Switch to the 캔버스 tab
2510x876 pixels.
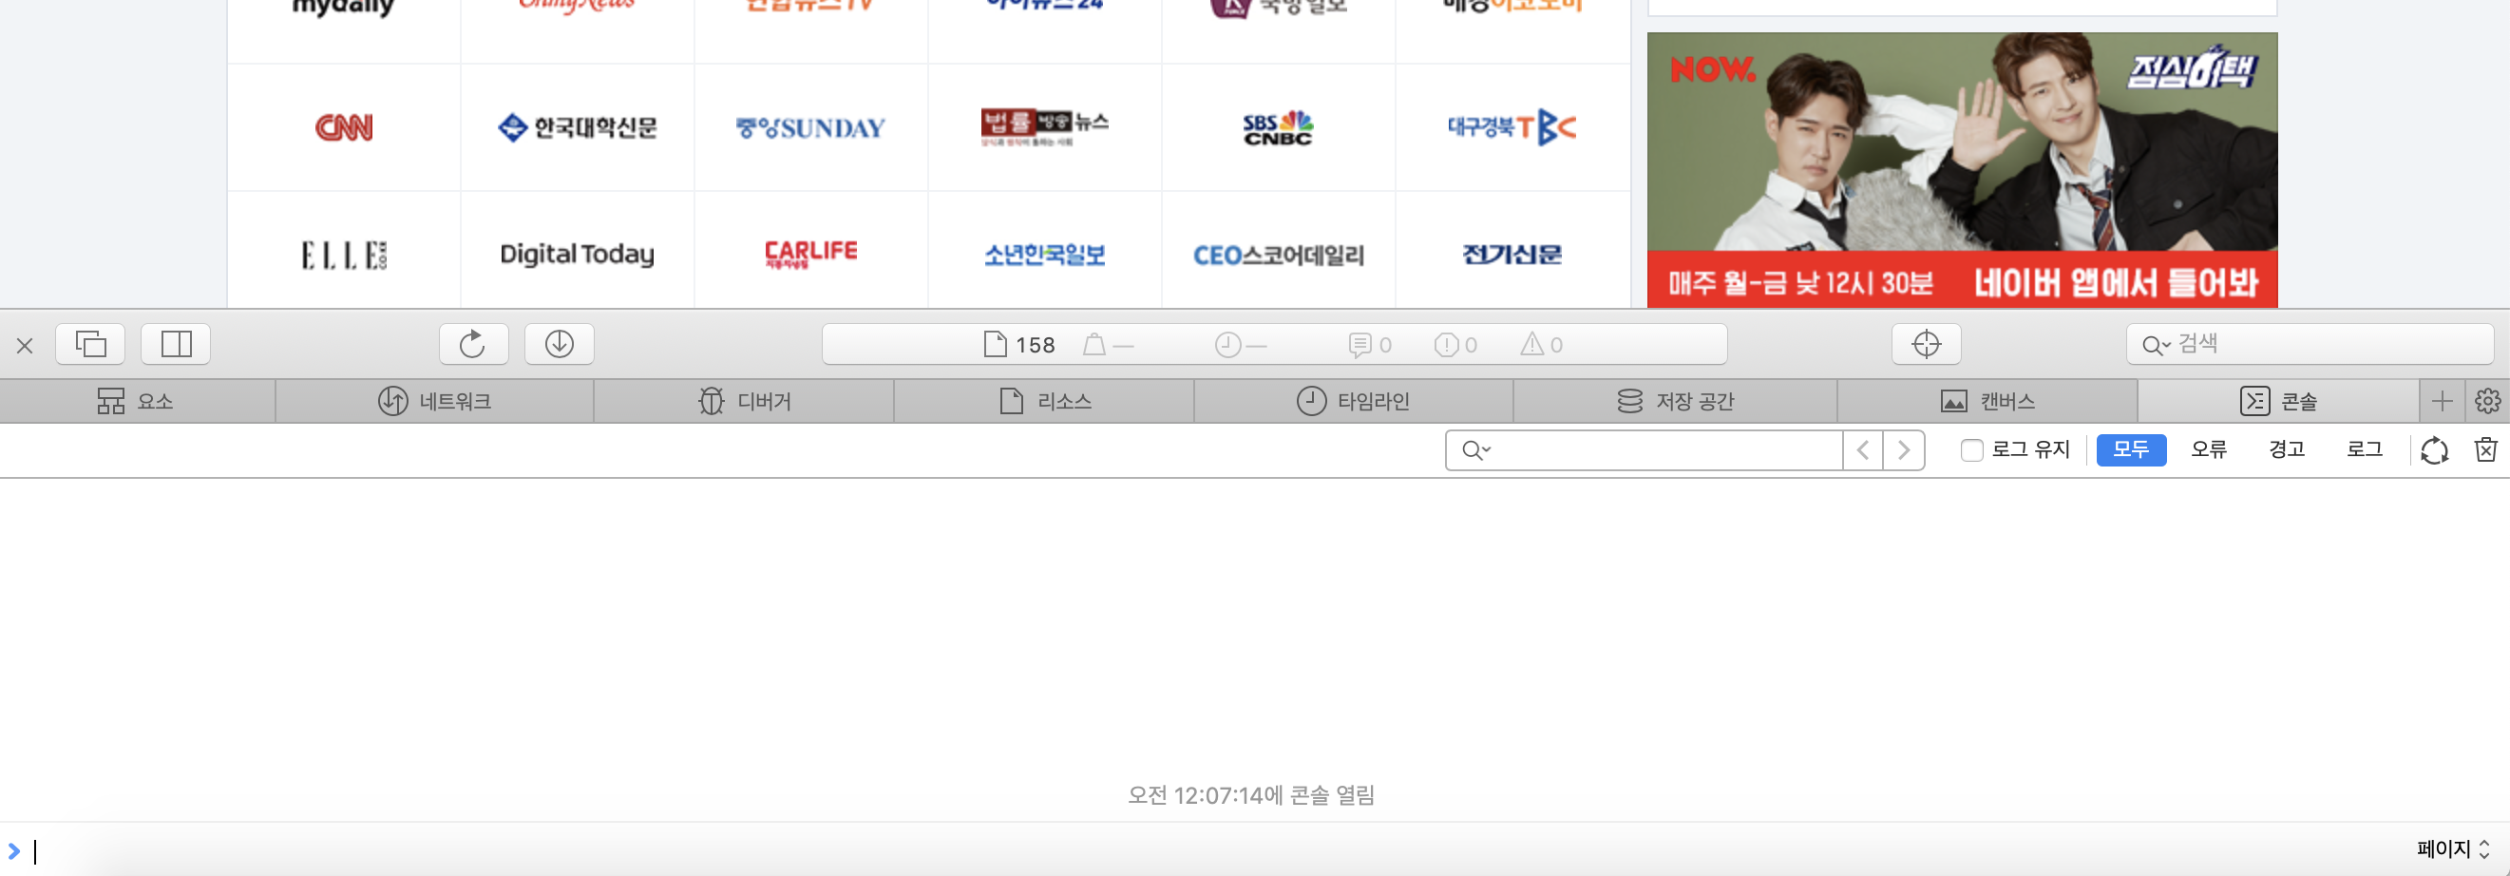point(1987,401)
